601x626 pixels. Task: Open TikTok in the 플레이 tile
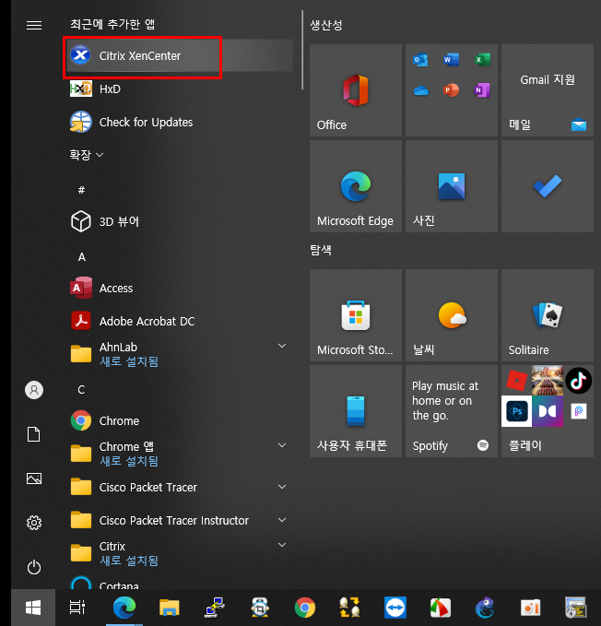pos(578,381)
